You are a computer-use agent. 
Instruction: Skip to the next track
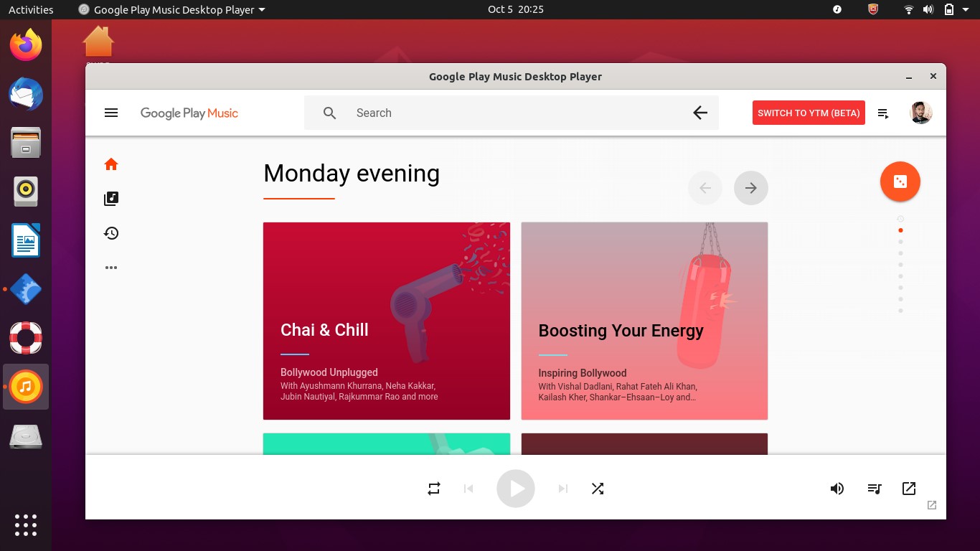(x=563, y=489)
